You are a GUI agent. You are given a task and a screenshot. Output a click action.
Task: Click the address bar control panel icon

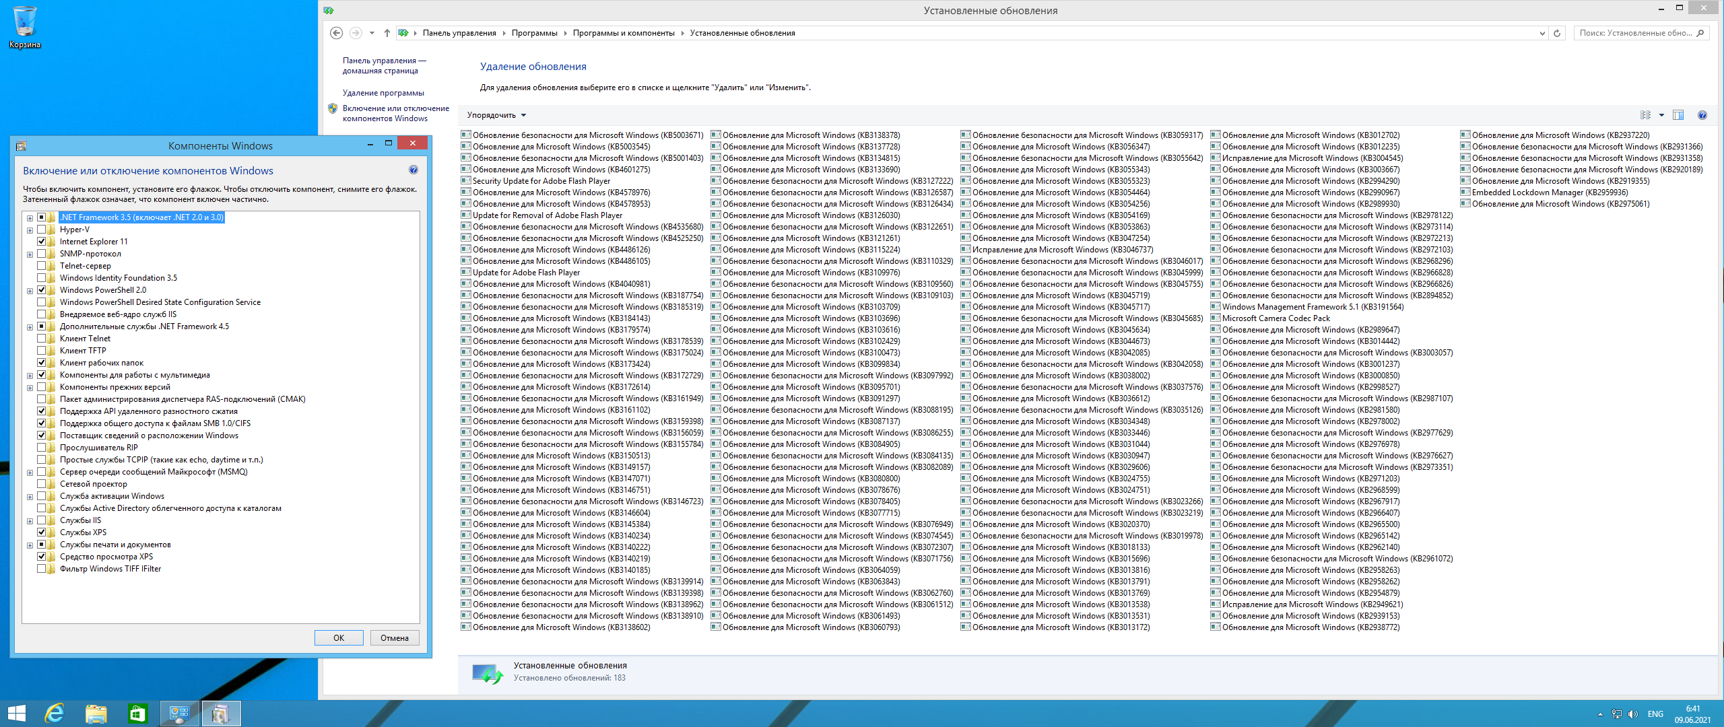(404, 33)
